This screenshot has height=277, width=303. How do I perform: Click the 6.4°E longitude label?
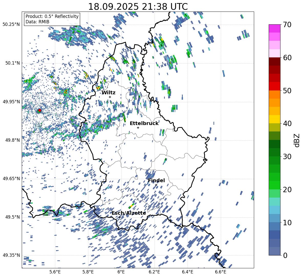click(187, 272)
